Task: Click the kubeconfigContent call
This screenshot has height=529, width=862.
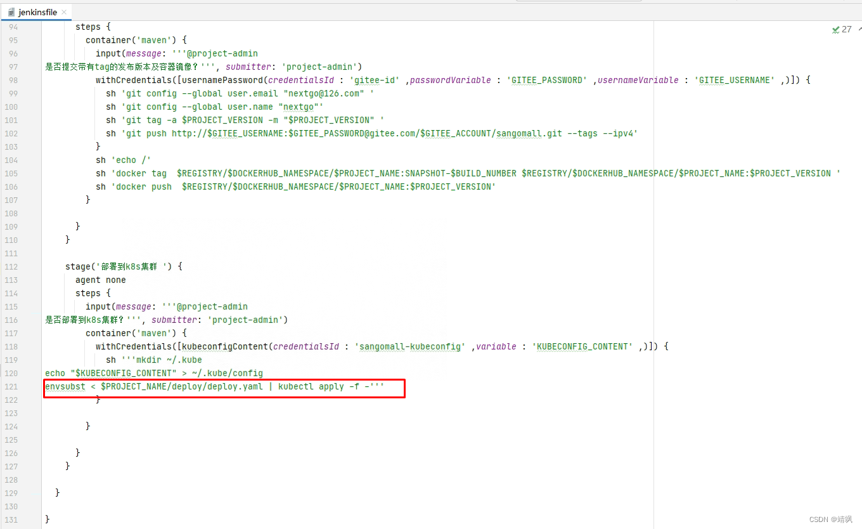Action: pyautogui.click(x=225, y=346)
